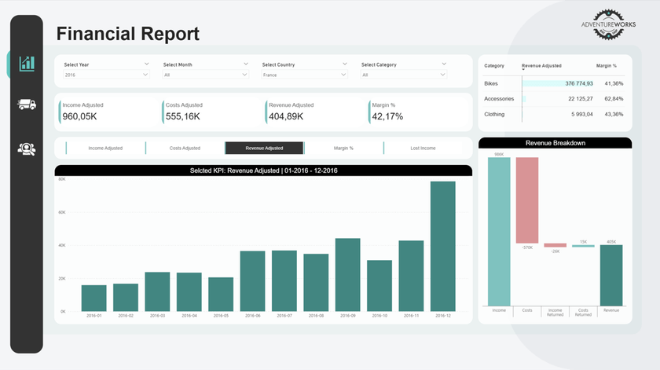This screenshot has width=660, height=370.
Task: Select the Accessories row in category table
Action: (553, 98)
